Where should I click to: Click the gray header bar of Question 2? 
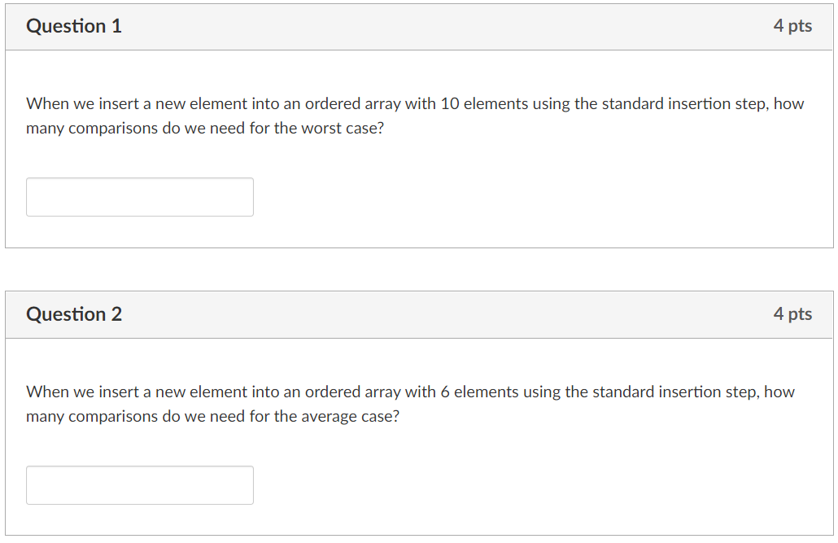(x=419, y=314)
